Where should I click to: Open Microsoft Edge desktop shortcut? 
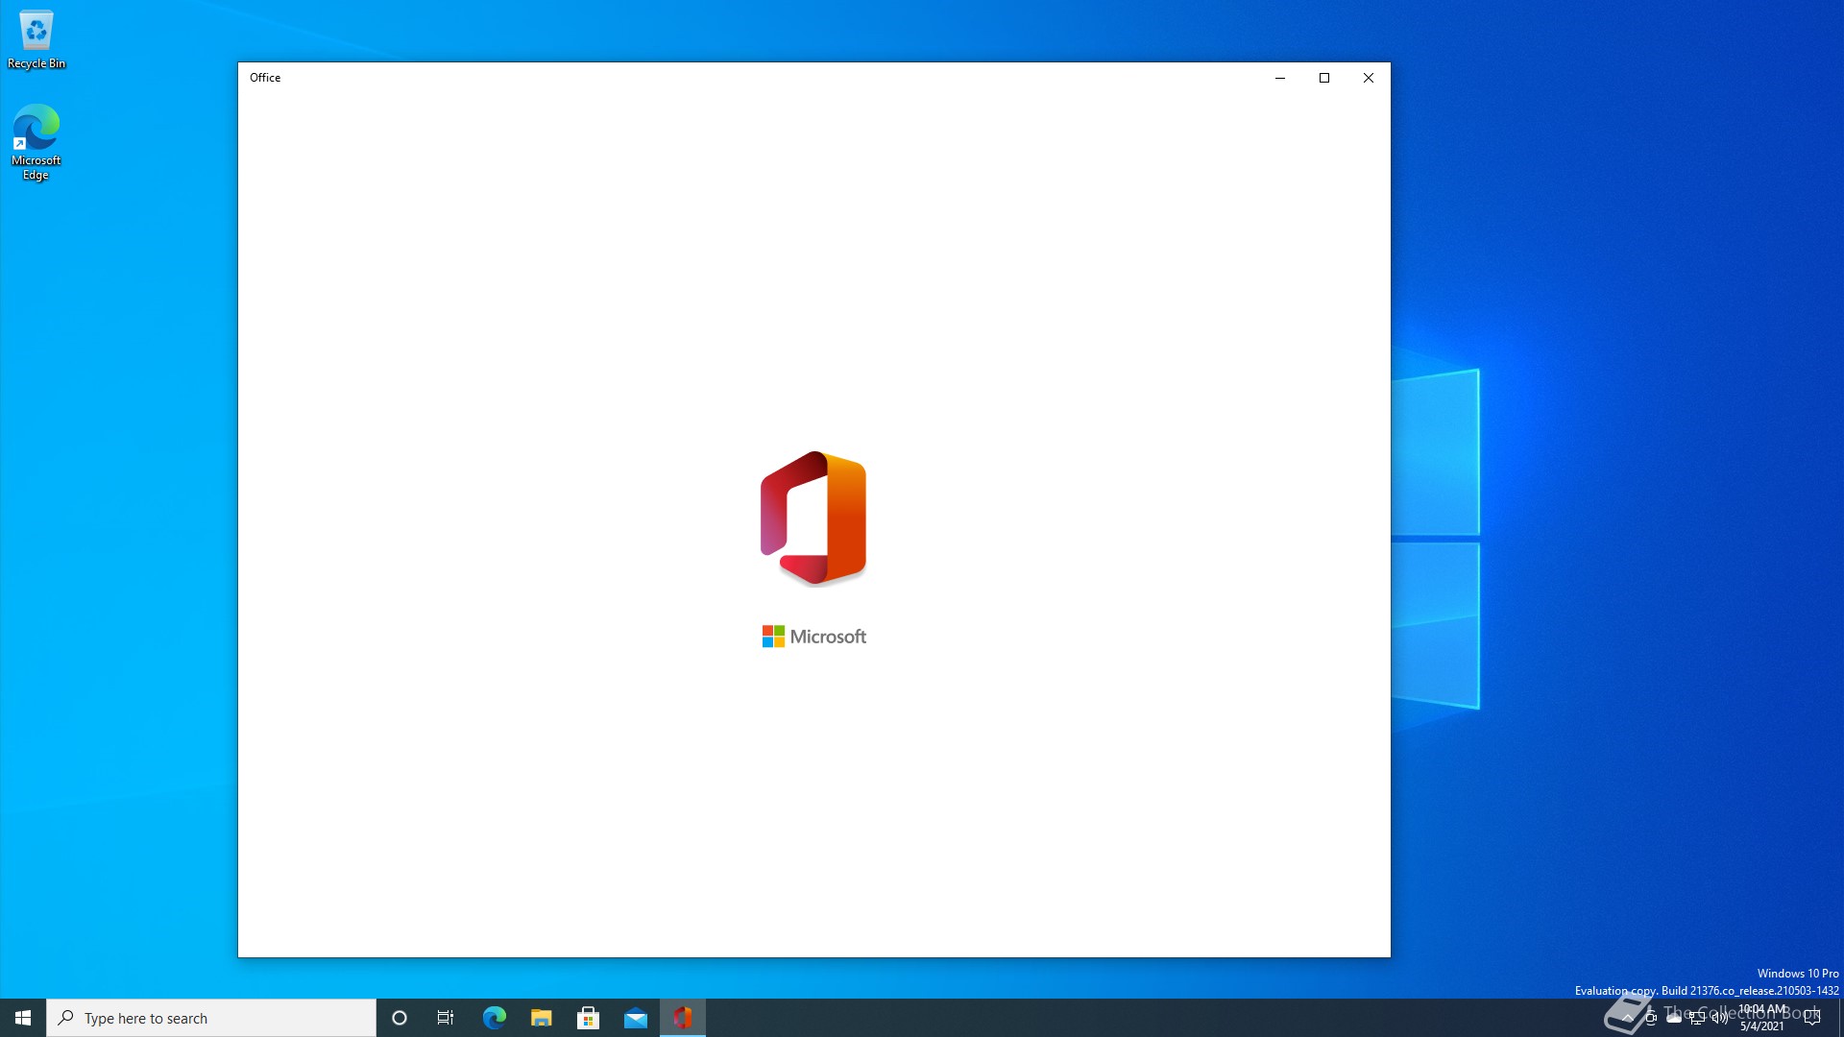tap(36, 141)
